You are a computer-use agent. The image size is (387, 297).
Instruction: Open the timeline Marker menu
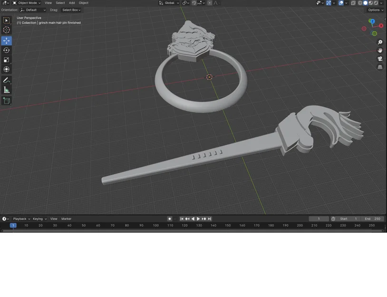click(x=66, y=219)
